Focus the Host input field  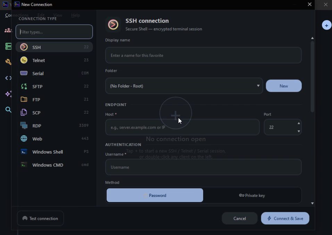182,127
